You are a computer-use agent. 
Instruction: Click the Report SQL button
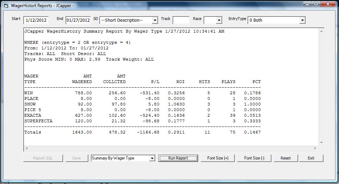[43, 158]
